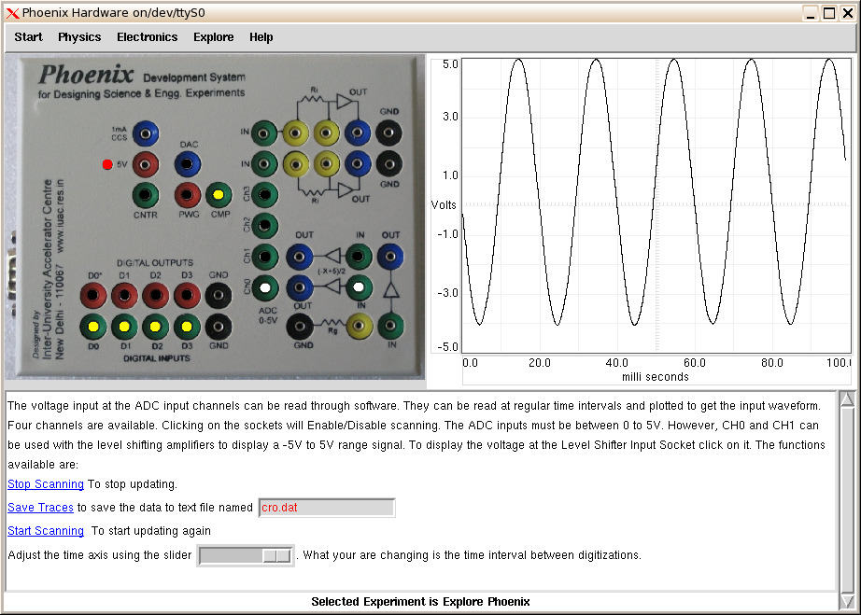861x615 pixels.
Task: Click the sine waveform plot area
Action: 656,205
